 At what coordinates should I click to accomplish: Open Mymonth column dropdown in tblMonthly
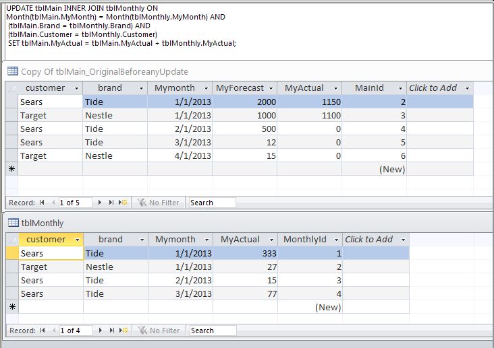coord(207,240)
